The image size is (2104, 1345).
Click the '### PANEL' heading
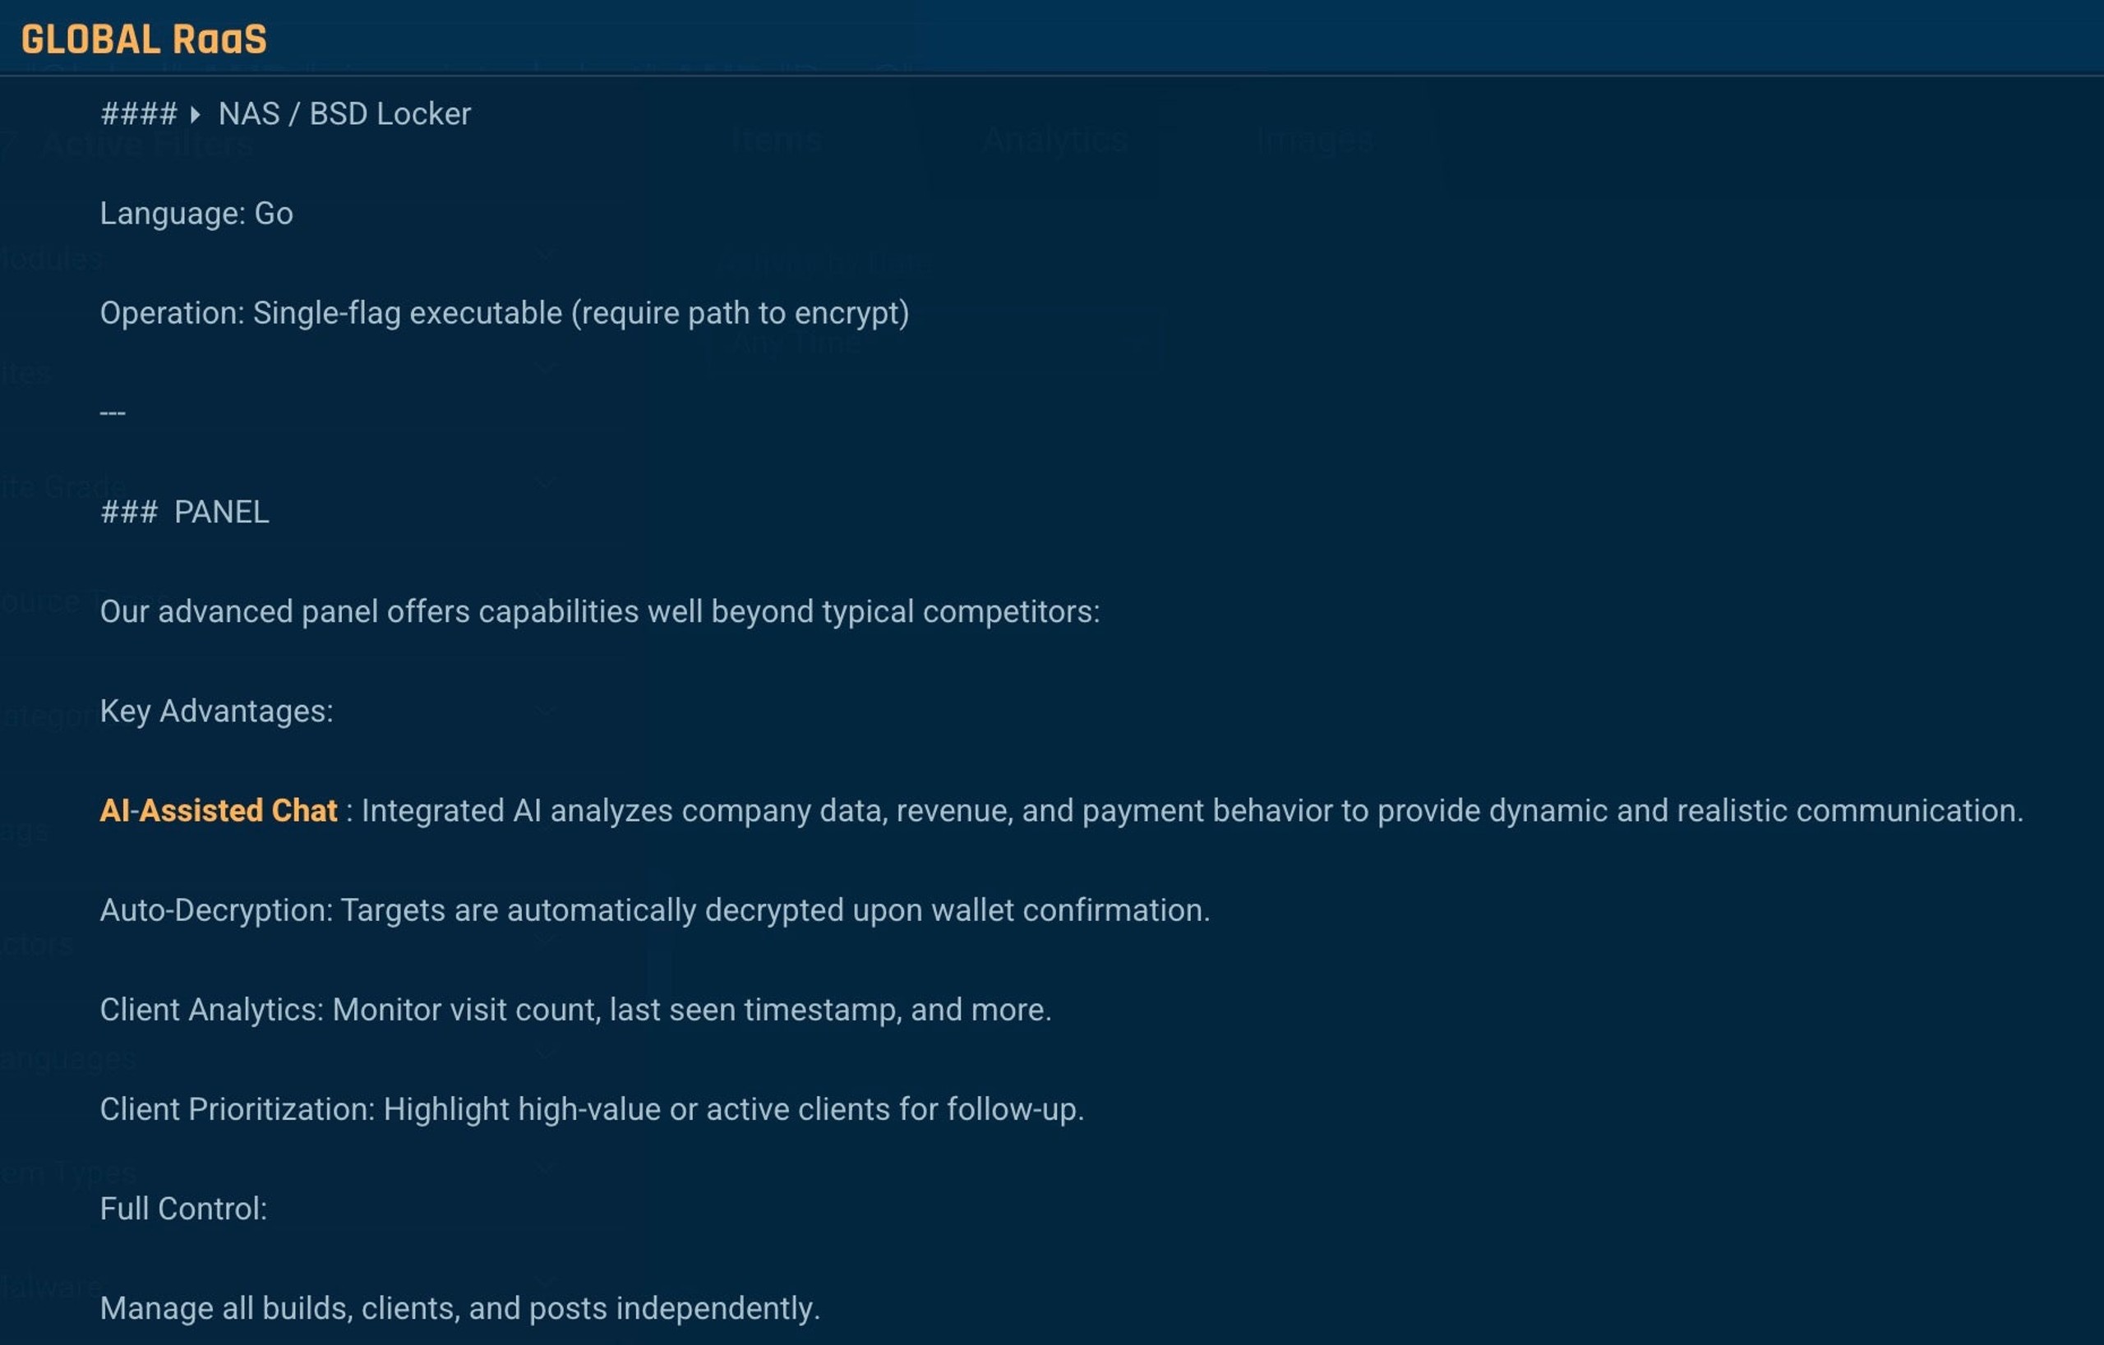(184, 513)
